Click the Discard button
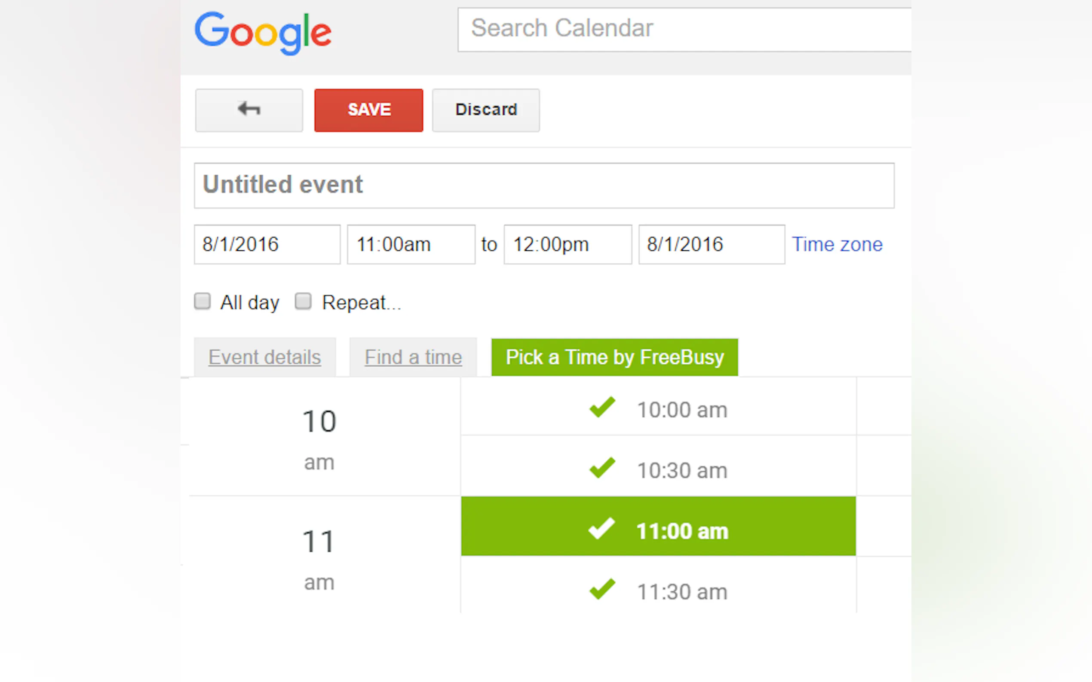This screenshot has height=682, width=1092. coord(486,110)
